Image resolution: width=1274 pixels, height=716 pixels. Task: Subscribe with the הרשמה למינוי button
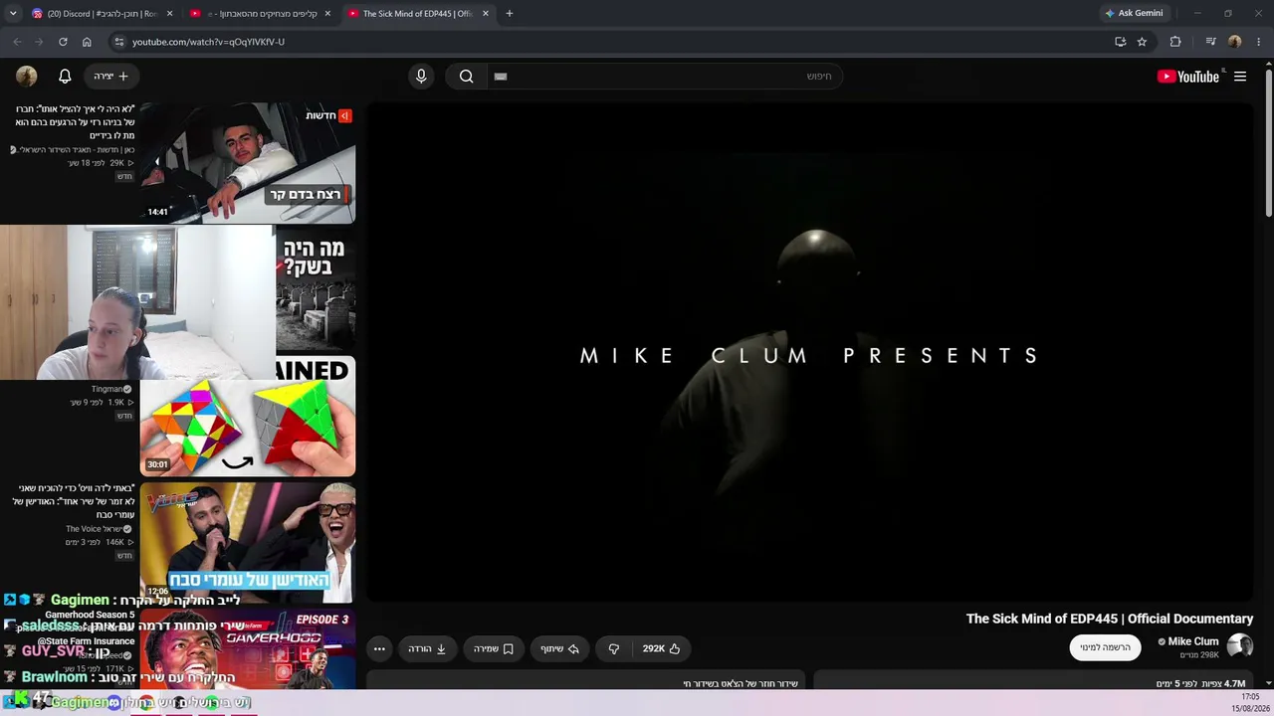[x=1105, y=647]
